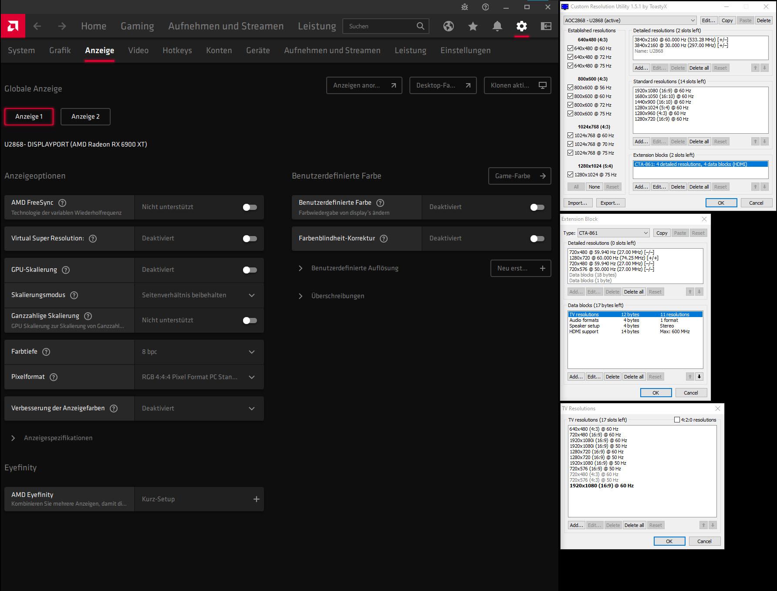Image resolution: width=777 pixels, height=591 pixels.
Task: Click Game-Farbe button
Action: (x=520, y=176)
